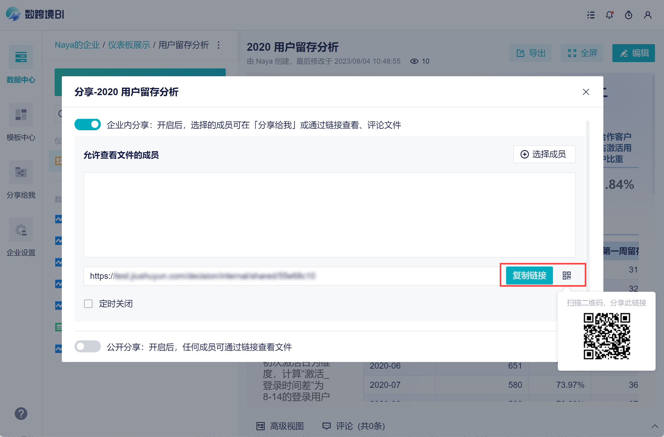
Task: Open the three-dot menu beside 用户留存分析
Action: click(219, 45)
